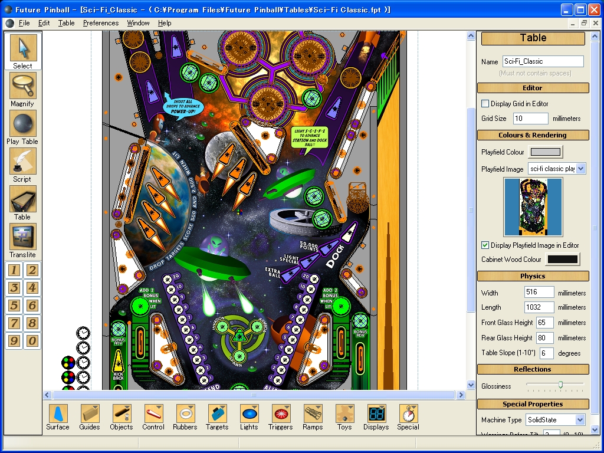Open the Window menu
This screenshot has height=453, width=604.
(x=138, y=23)
